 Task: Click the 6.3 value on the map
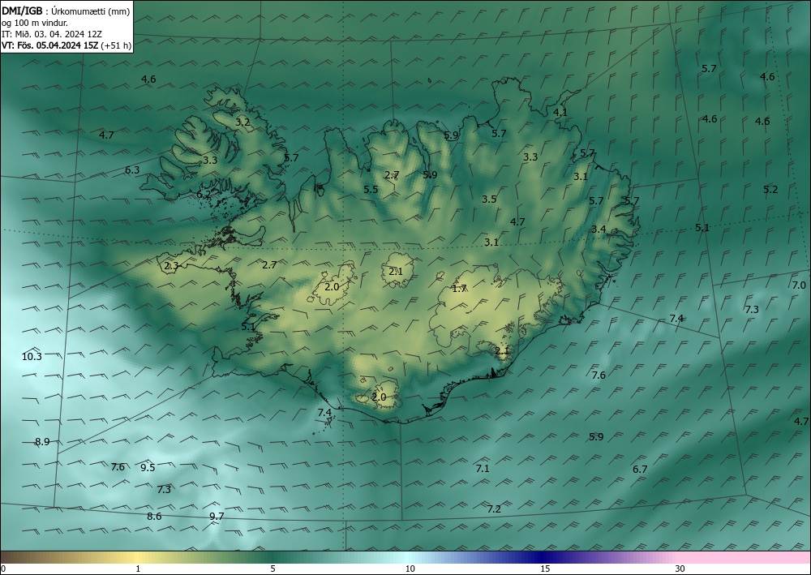[x=132, y=170]
